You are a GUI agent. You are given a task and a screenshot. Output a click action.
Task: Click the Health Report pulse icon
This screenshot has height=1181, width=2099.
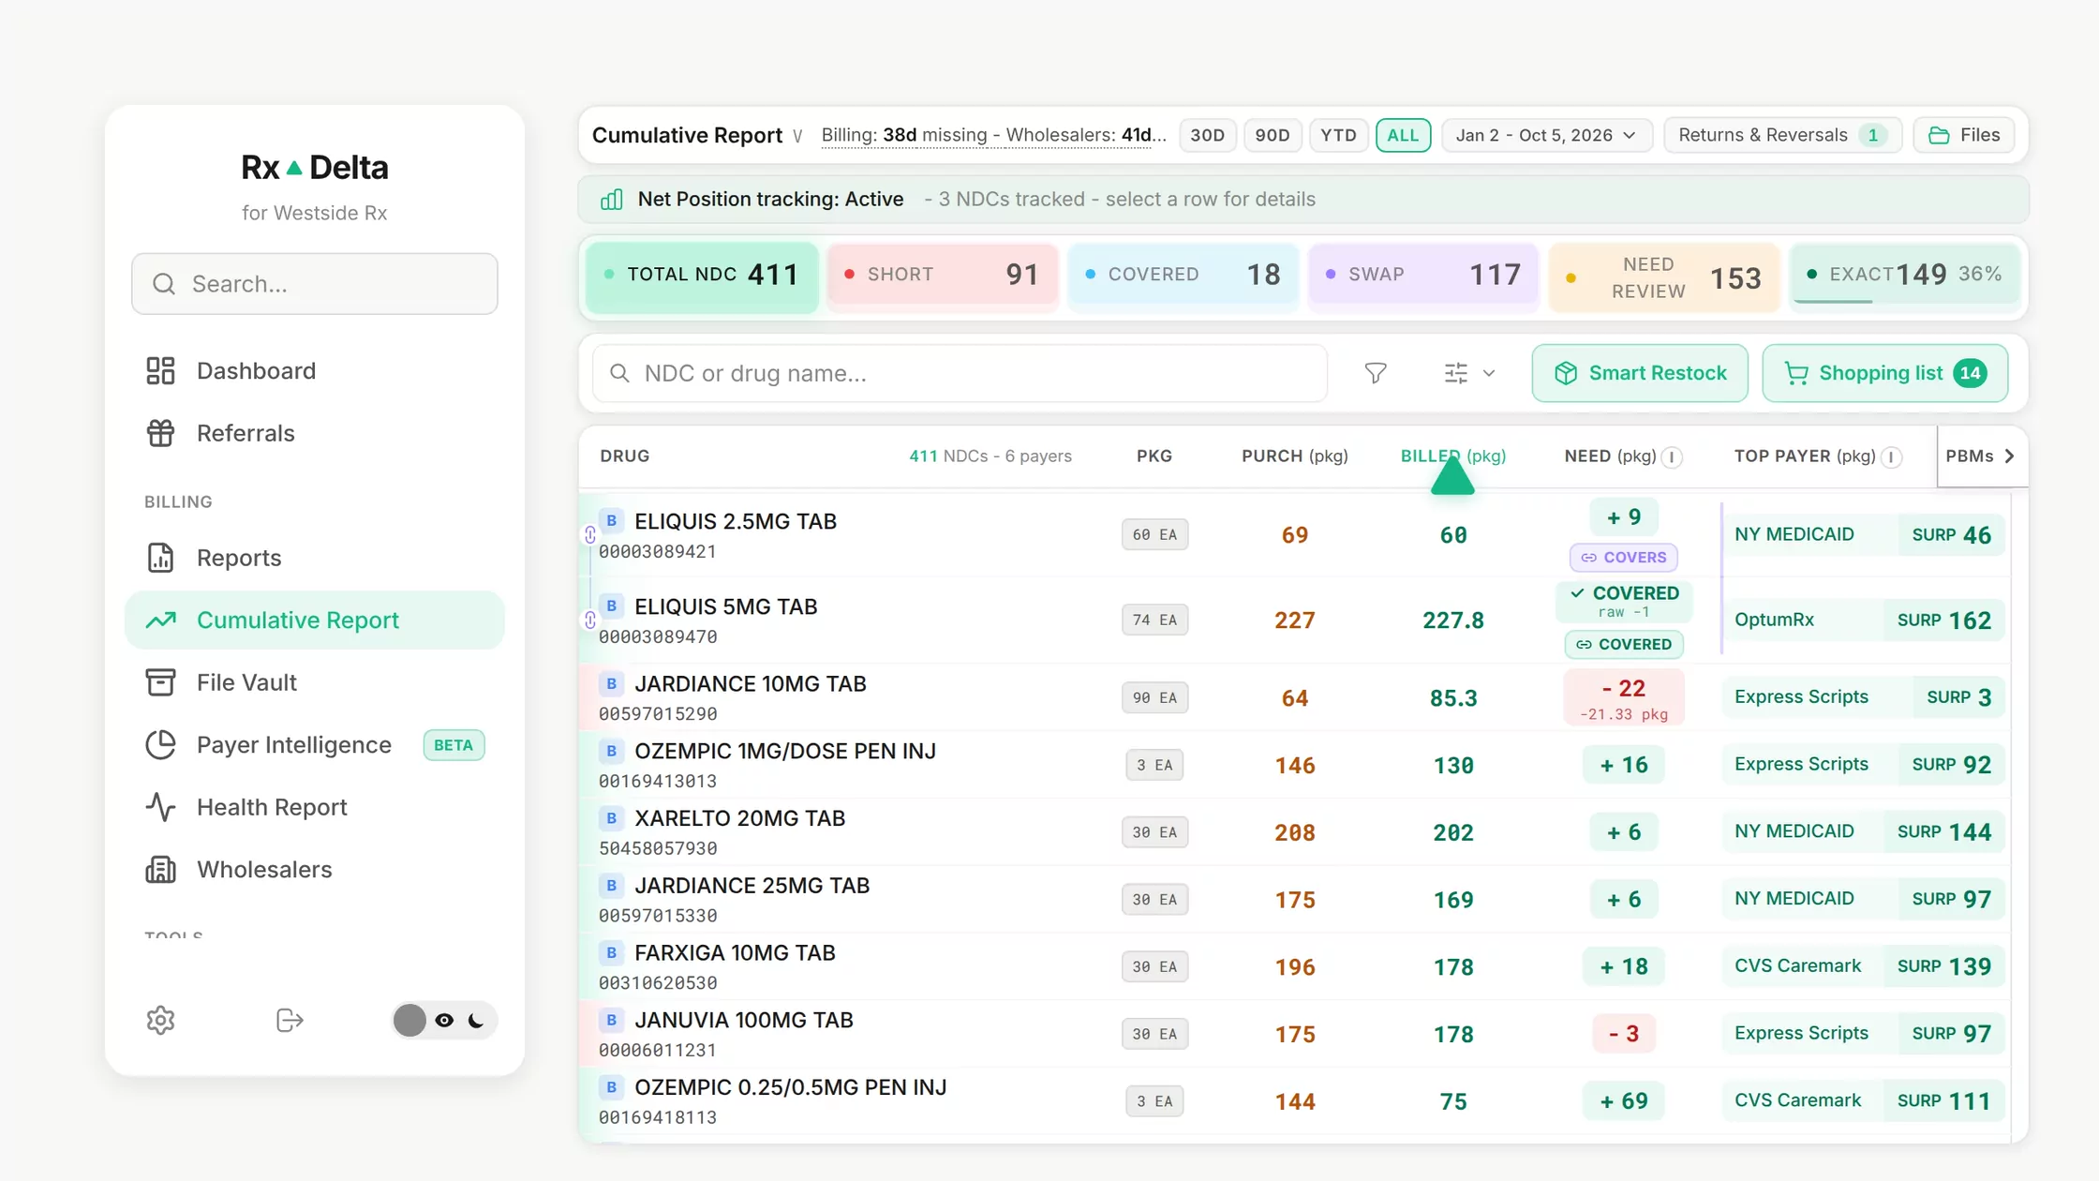pyautogui.click(x=160, y=807)
